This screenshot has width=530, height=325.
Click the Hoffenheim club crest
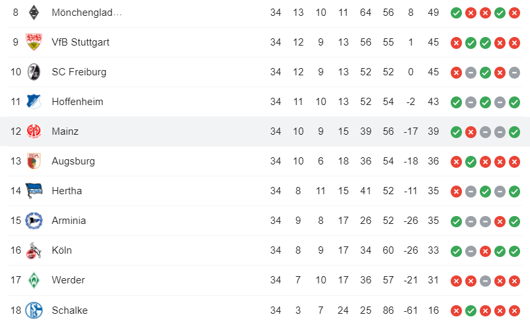(x=34, y=102)
